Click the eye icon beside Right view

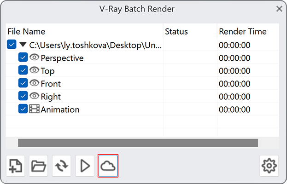pyautogui.click(x=34, y=96)
